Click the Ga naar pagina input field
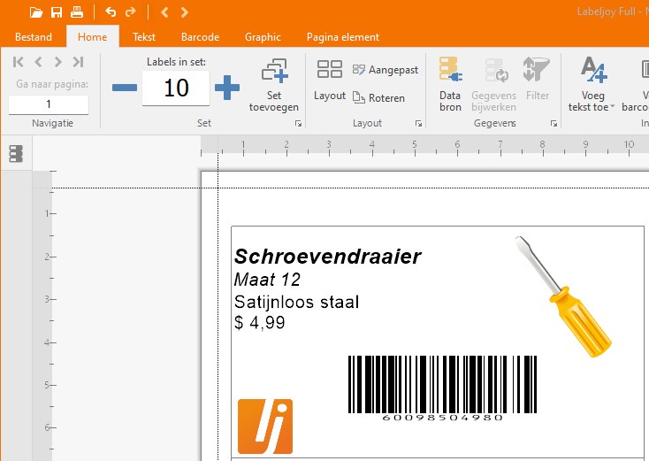The image size is (649, 461). coord(49,104)
